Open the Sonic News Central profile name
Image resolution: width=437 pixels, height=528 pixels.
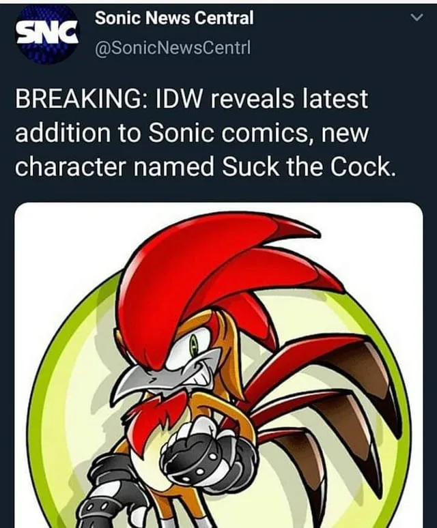[174, 18]
